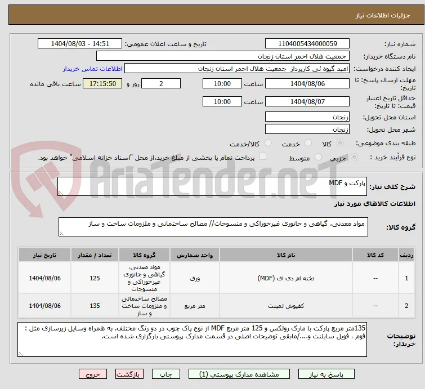Toggle Islamic treasury documents payment checkbox
425x389 pixels.
[263, 157]
